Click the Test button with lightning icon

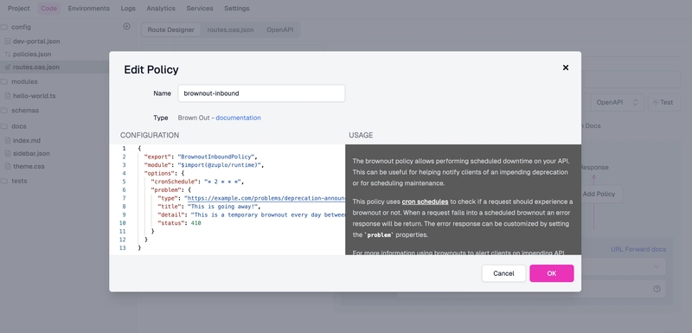664,102
